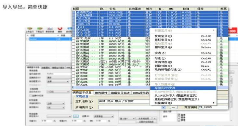Choose 勾选 (O) in the context menu
The image size is (238, 126).
tap(183, 58)
